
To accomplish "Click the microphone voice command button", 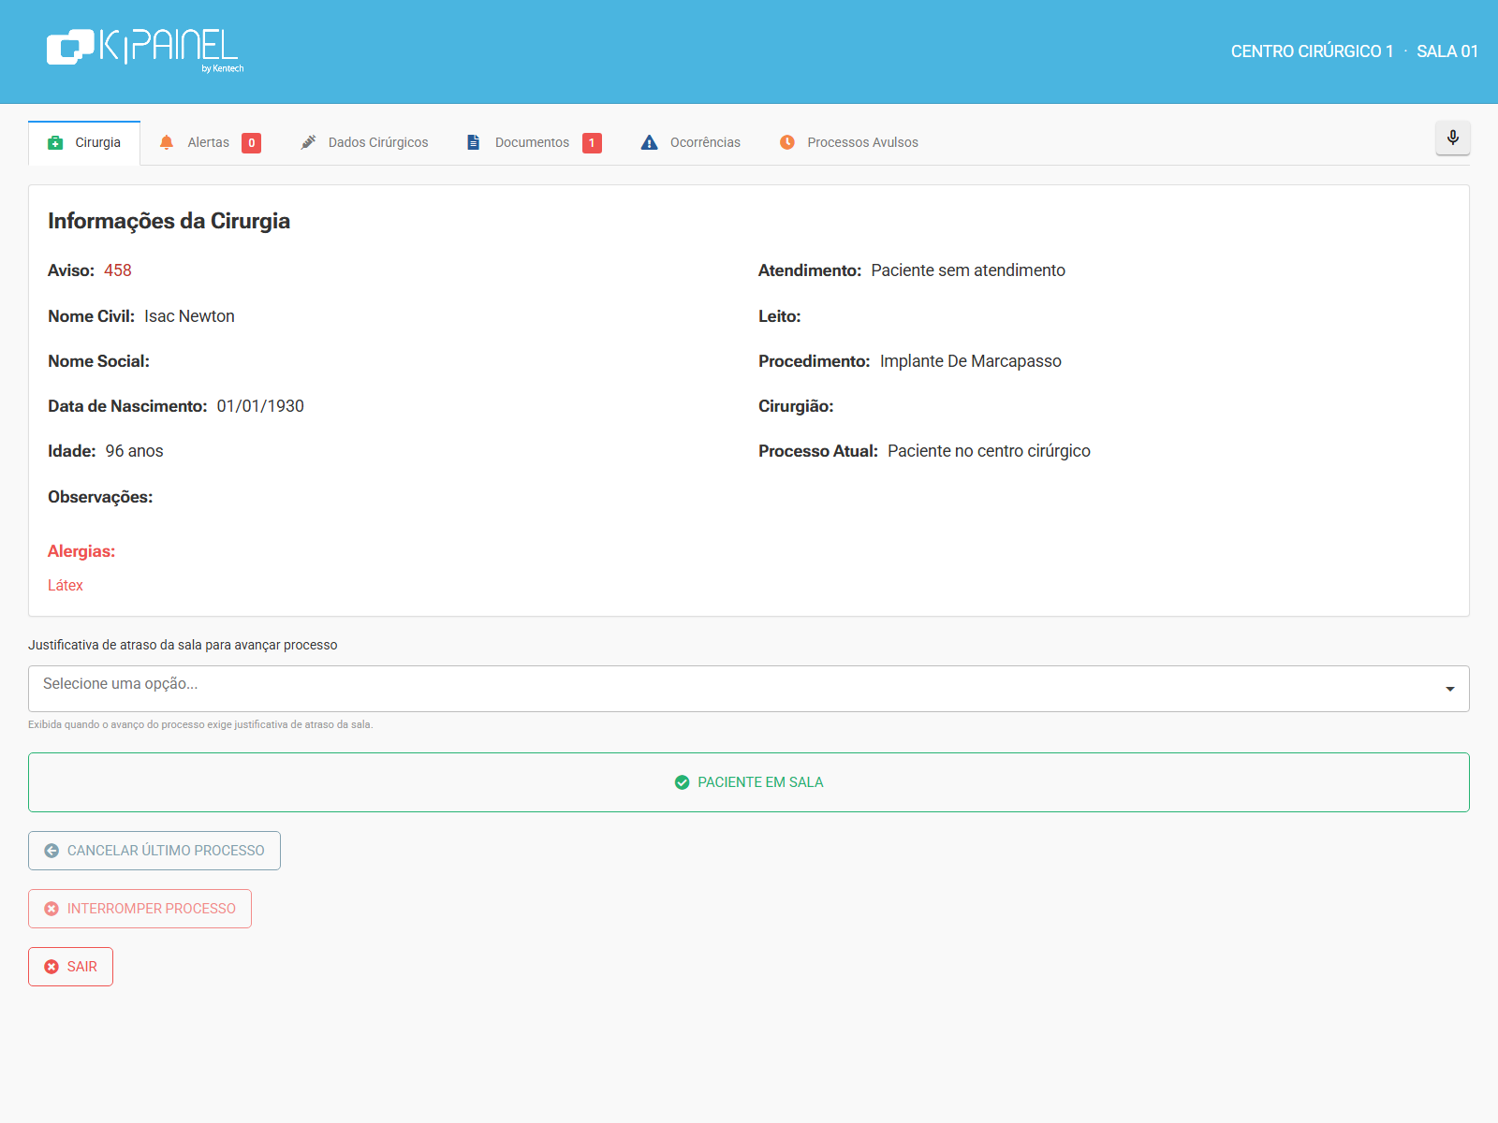I will pos(1452,138).
